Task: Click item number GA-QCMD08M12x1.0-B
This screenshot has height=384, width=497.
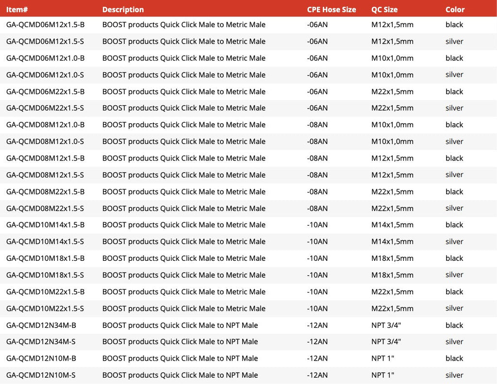Action: click(x=45, y=125)
